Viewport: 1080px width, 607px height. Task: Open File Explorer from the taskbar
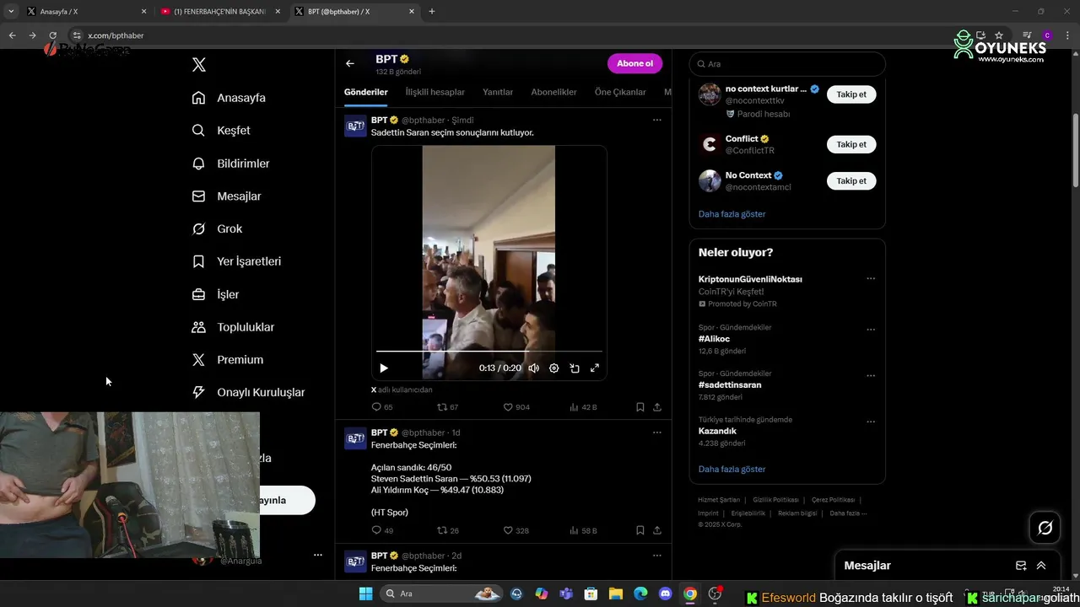[615, 594]
